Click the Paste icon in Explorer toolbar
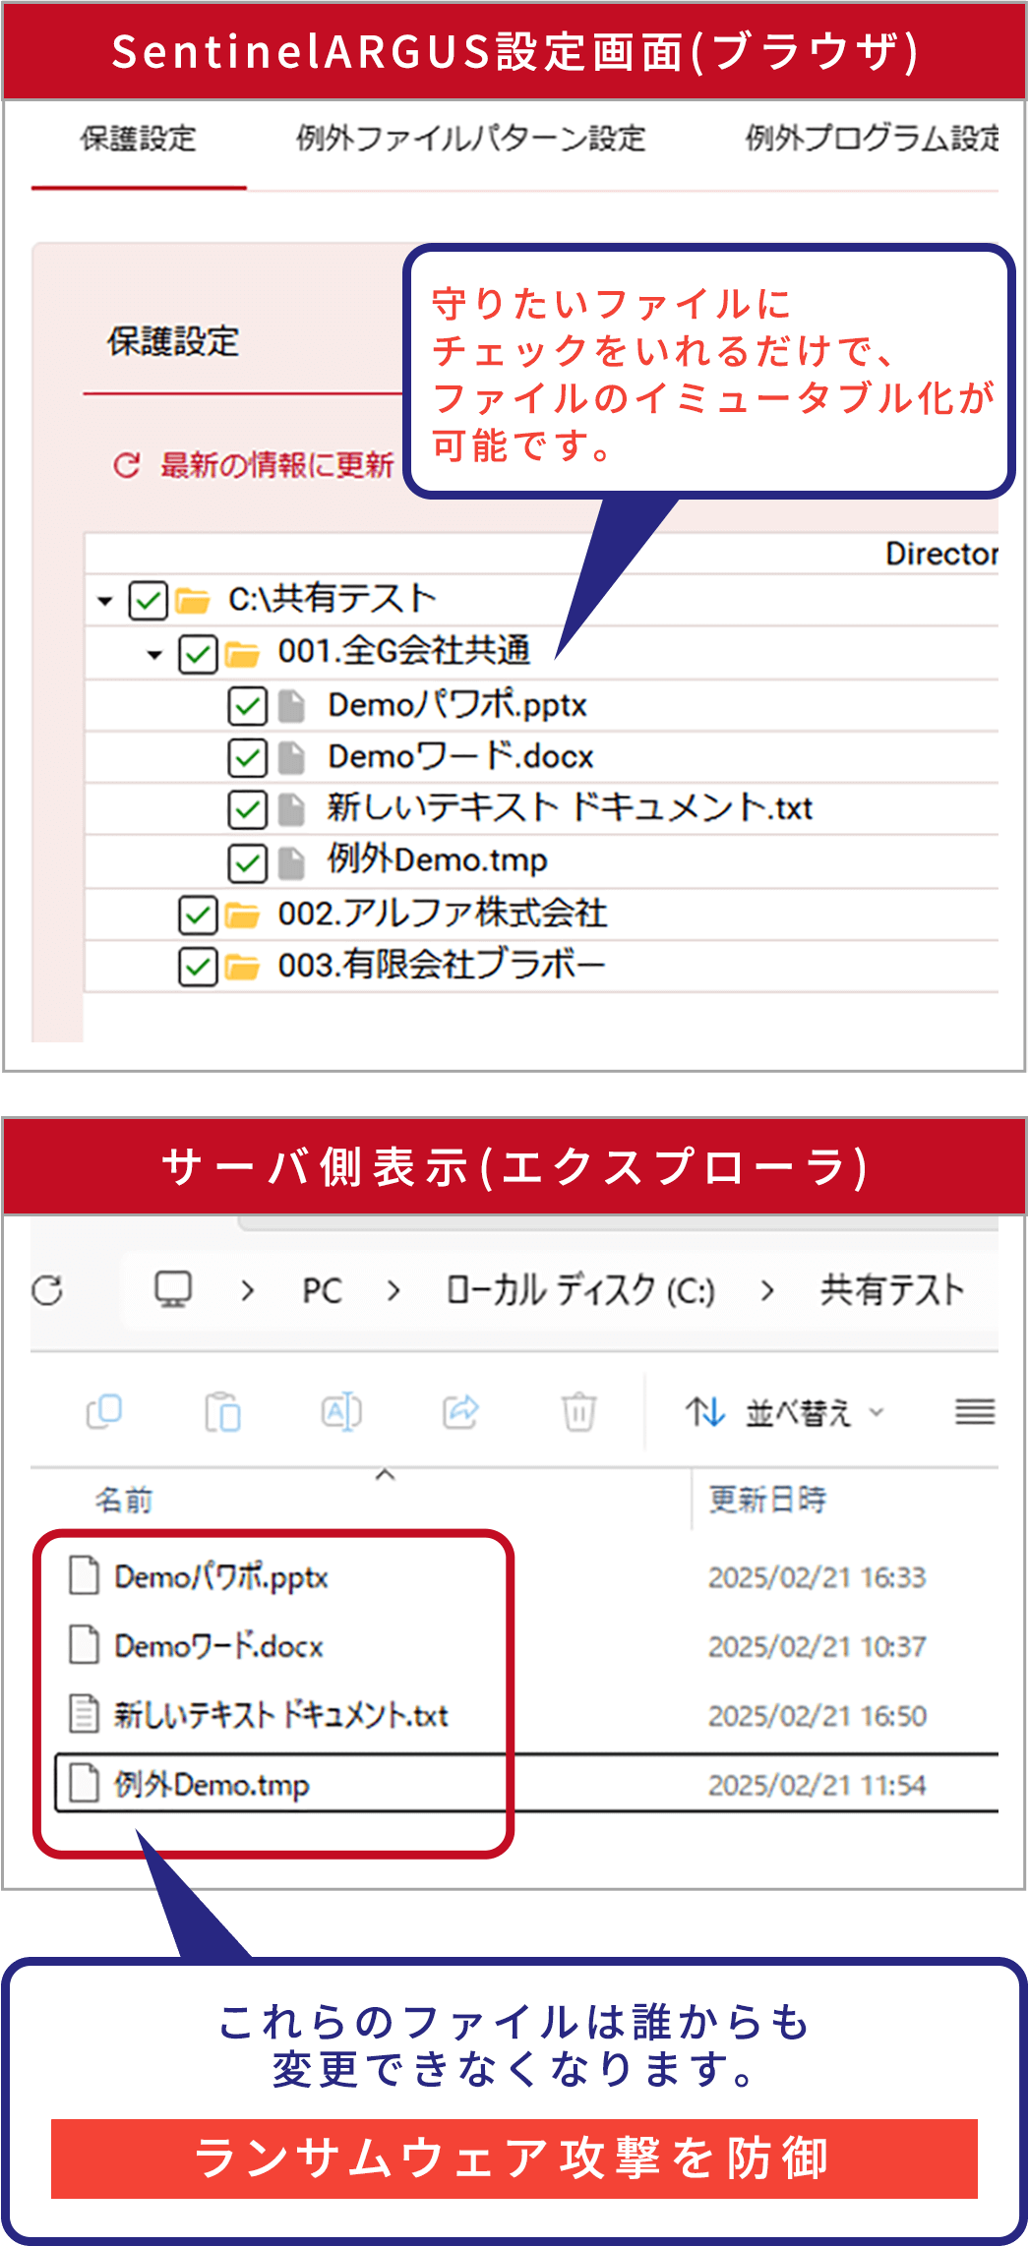 point(223,1412)
